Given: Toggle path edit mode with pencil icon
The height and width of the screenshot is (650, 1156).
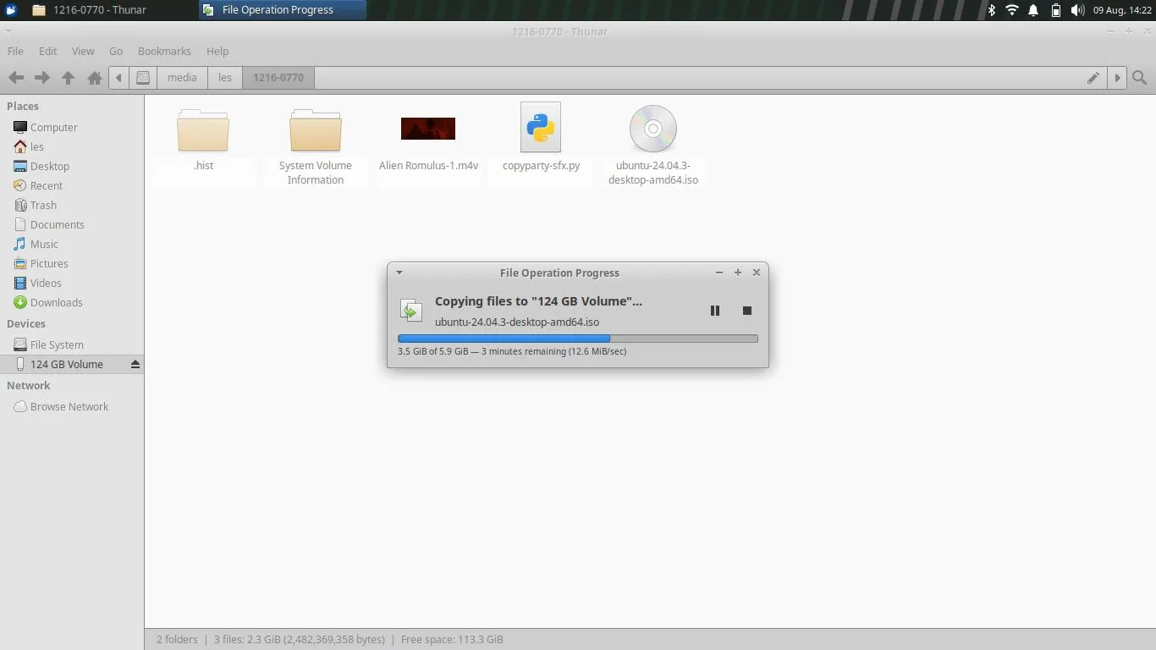Looking at the screenshot, I should [1093, 78].
